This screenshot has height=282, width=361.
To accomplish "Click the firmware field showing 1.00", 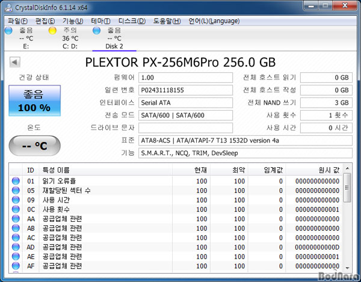I will point(185,78).
